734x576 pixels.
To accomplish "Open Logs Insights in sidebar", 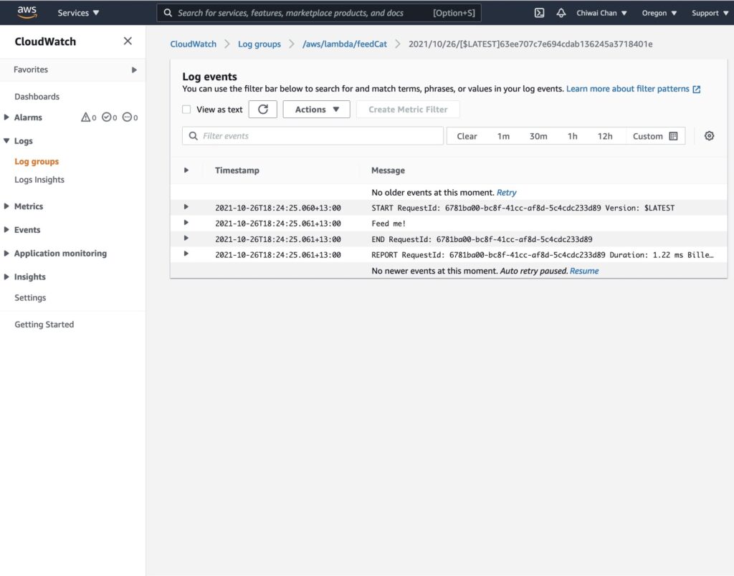I will pos(39,180).
